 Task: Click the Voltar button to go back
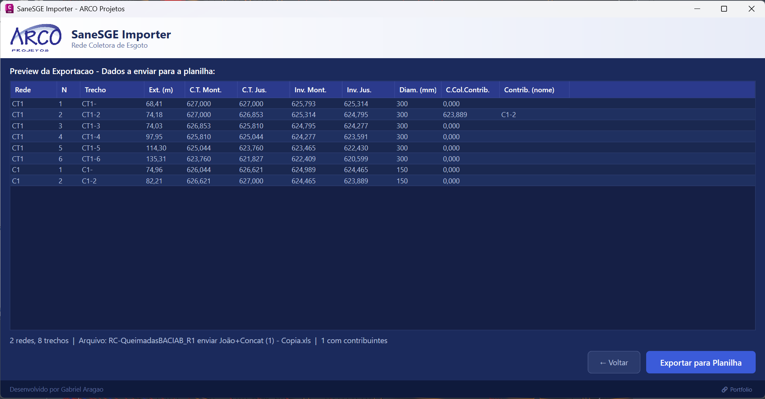[614, 362]
